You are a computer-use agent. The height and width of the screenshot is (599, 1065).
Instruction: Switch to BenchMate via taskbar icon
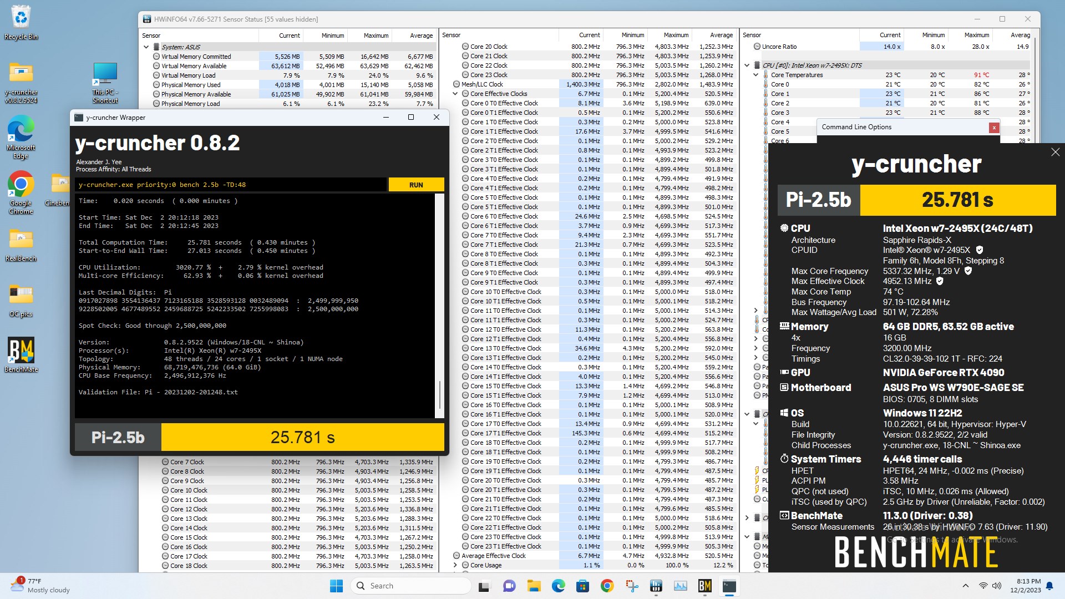pos(704,586)
